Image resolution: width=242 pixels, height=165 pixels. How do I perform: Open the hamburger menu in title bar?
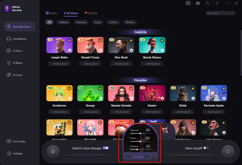[217, 3]
